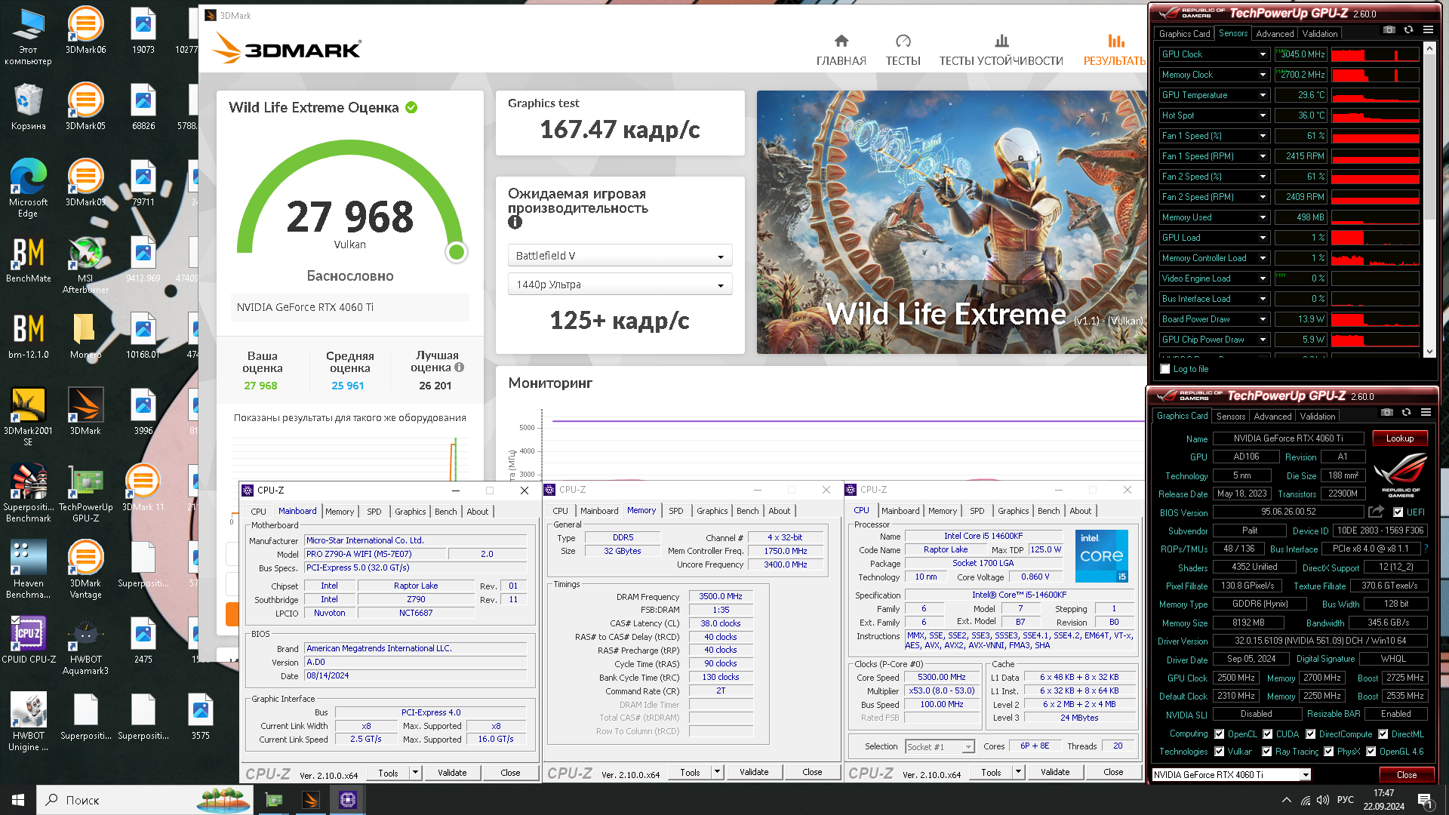The width and height of the screenshot is (1449, 815).
Task: Refresh sensors in the upper GPU-Z window
Action: pyautogui.click(x=1408, y=30)
